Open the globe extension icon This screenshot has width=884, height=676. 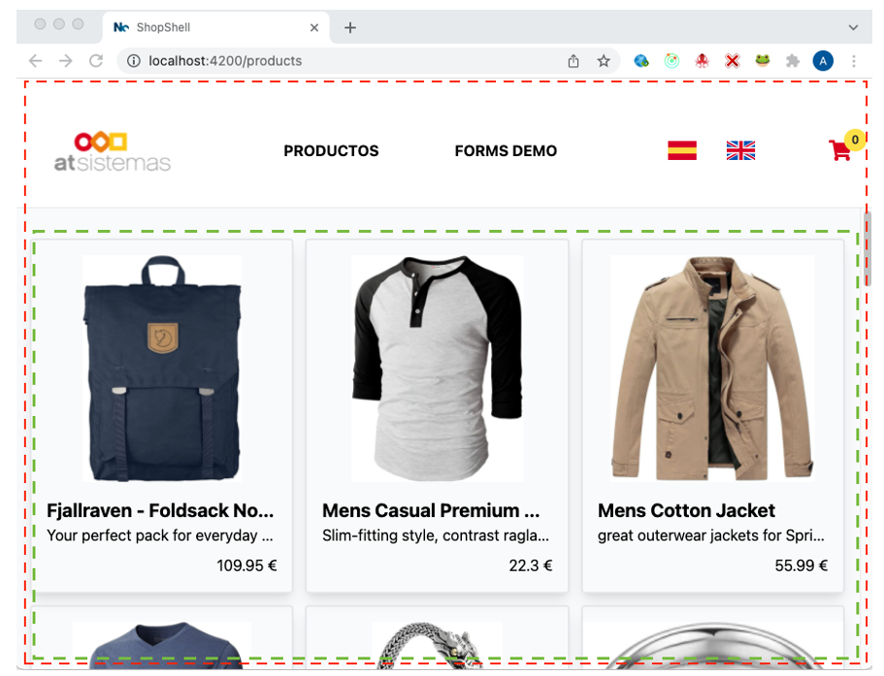[641, 61]
